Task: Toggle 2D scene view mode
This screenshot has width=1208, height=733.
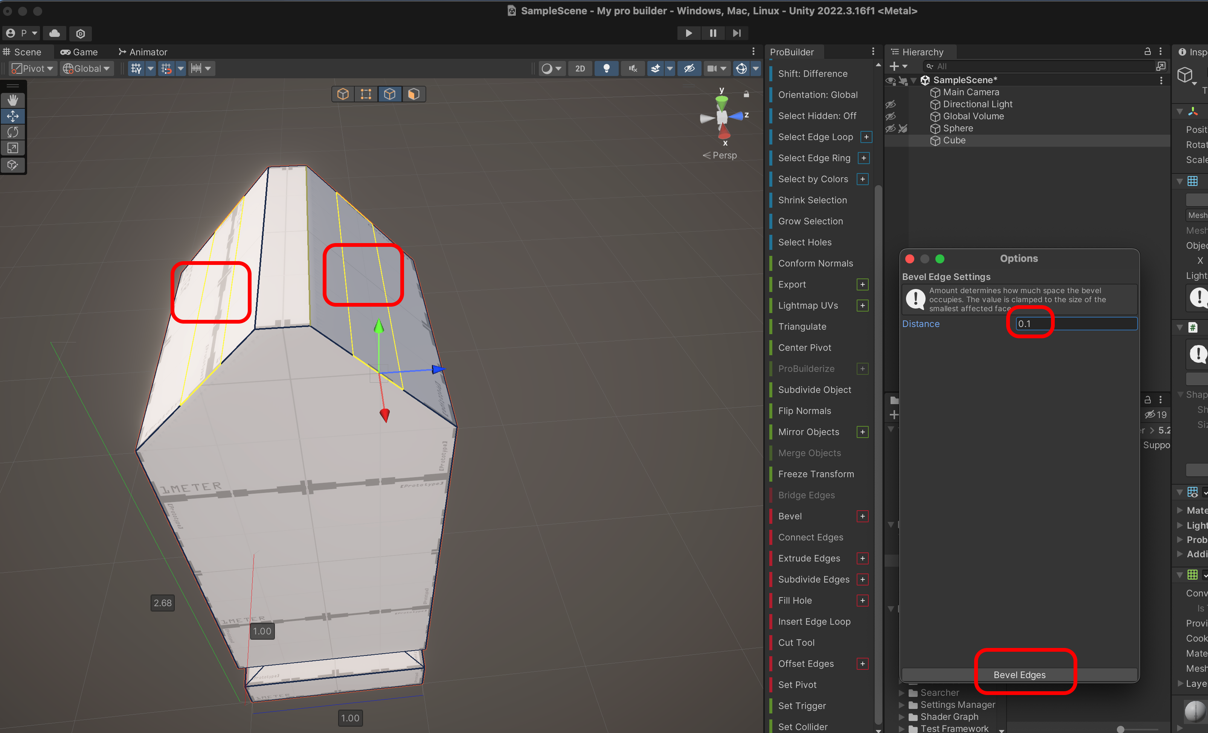Action: coord(580,68)
